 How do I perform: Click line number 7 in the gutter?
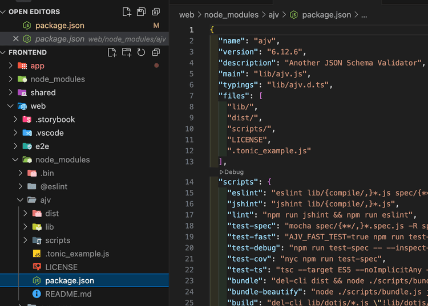point(192,96)
